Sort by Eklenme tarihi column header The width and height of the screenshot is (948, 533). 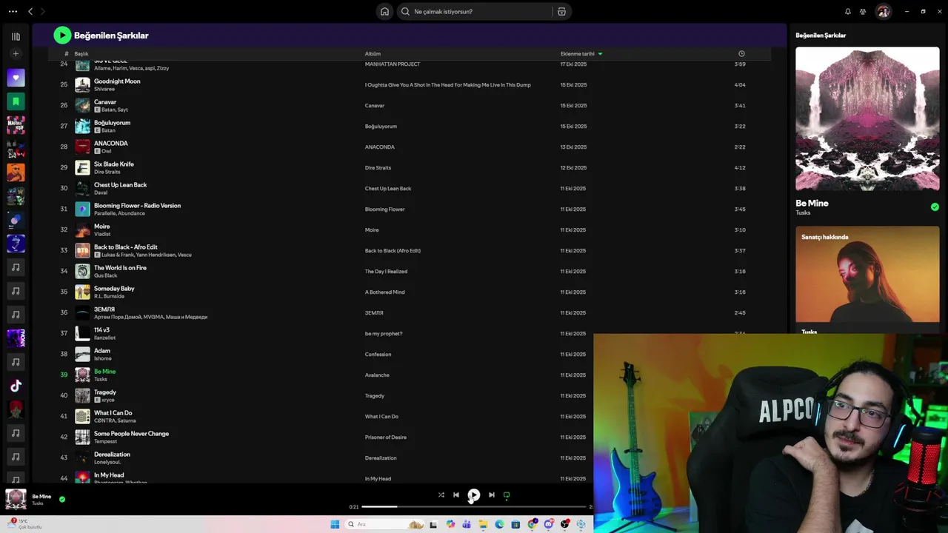(x=581, y=53)
